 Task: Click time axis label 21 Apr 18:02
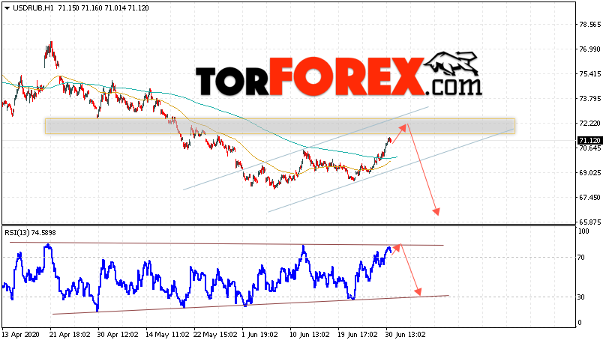pyautogui.click(x=70, y=334)
